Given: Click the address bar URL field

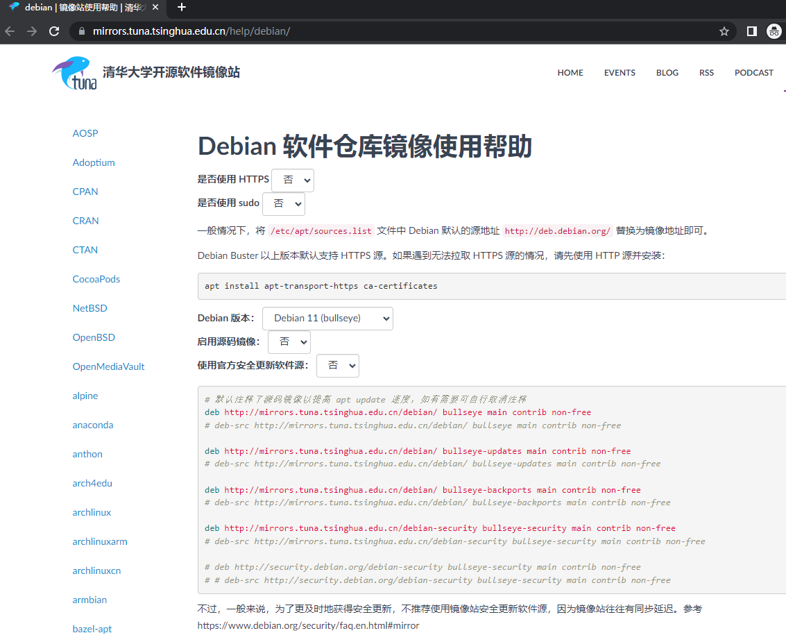Looking at the screenshot, I should [x=401, y=31].
